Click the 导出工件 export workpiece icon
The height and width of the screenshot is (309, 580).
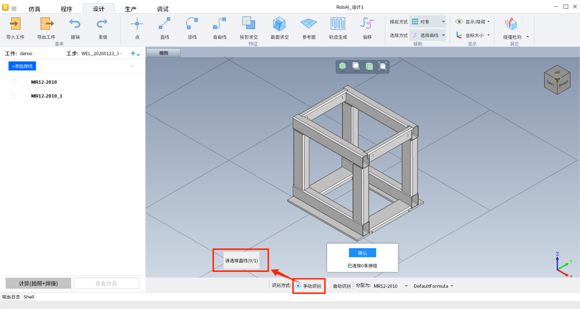pos(46,24)
